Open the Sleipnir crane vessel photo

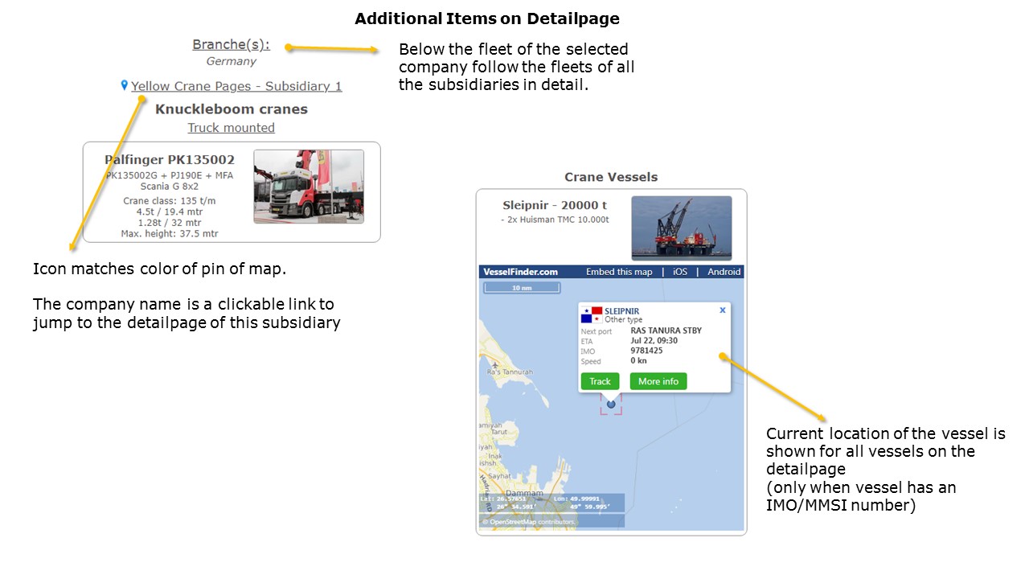pos(681,228)
